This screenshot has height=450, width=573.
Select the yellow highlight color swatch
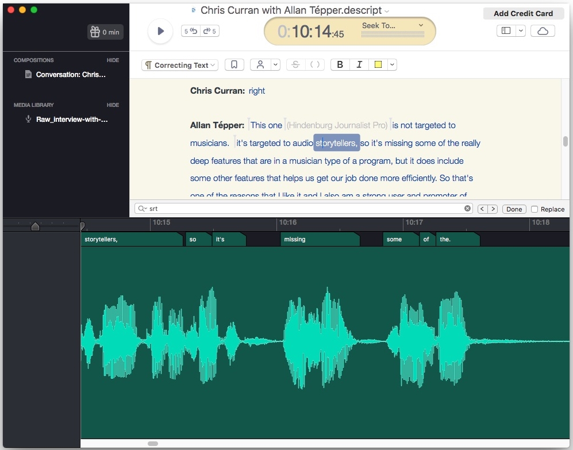click(x=378, y=65)
